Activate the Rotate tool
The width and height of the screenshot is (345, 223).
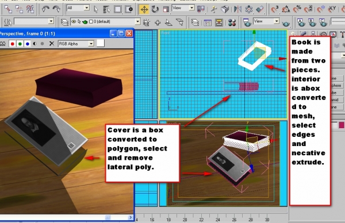pos(155,9)
